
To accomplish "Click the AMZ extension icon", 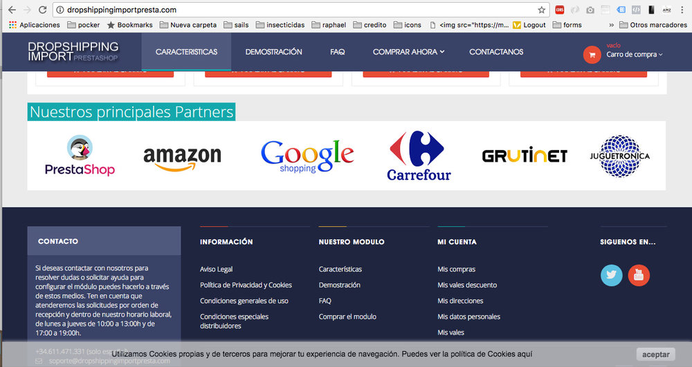I will [667, 10].
